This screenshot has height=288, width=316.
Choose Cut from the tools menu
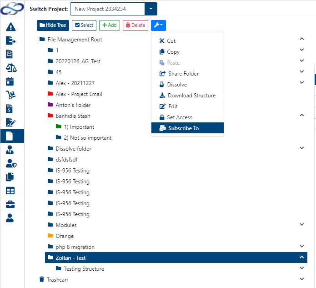point(187,41)
